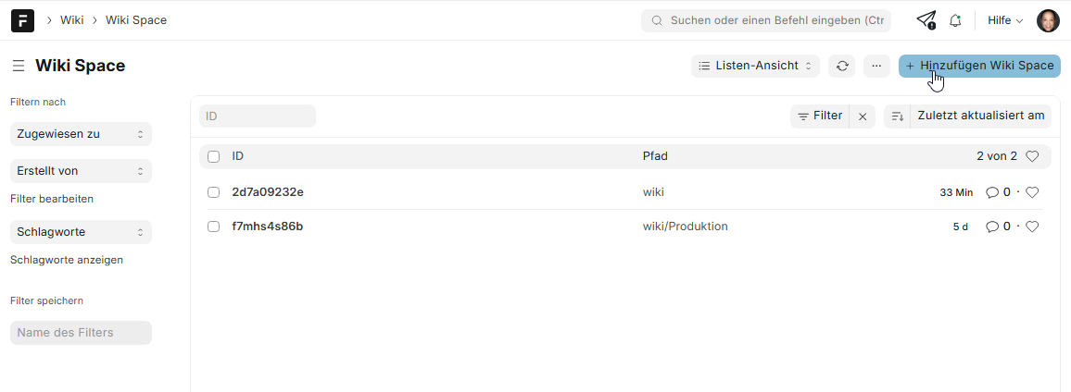
Task: Click the Frappe logo home icon
Action: [x=22, y=20]
